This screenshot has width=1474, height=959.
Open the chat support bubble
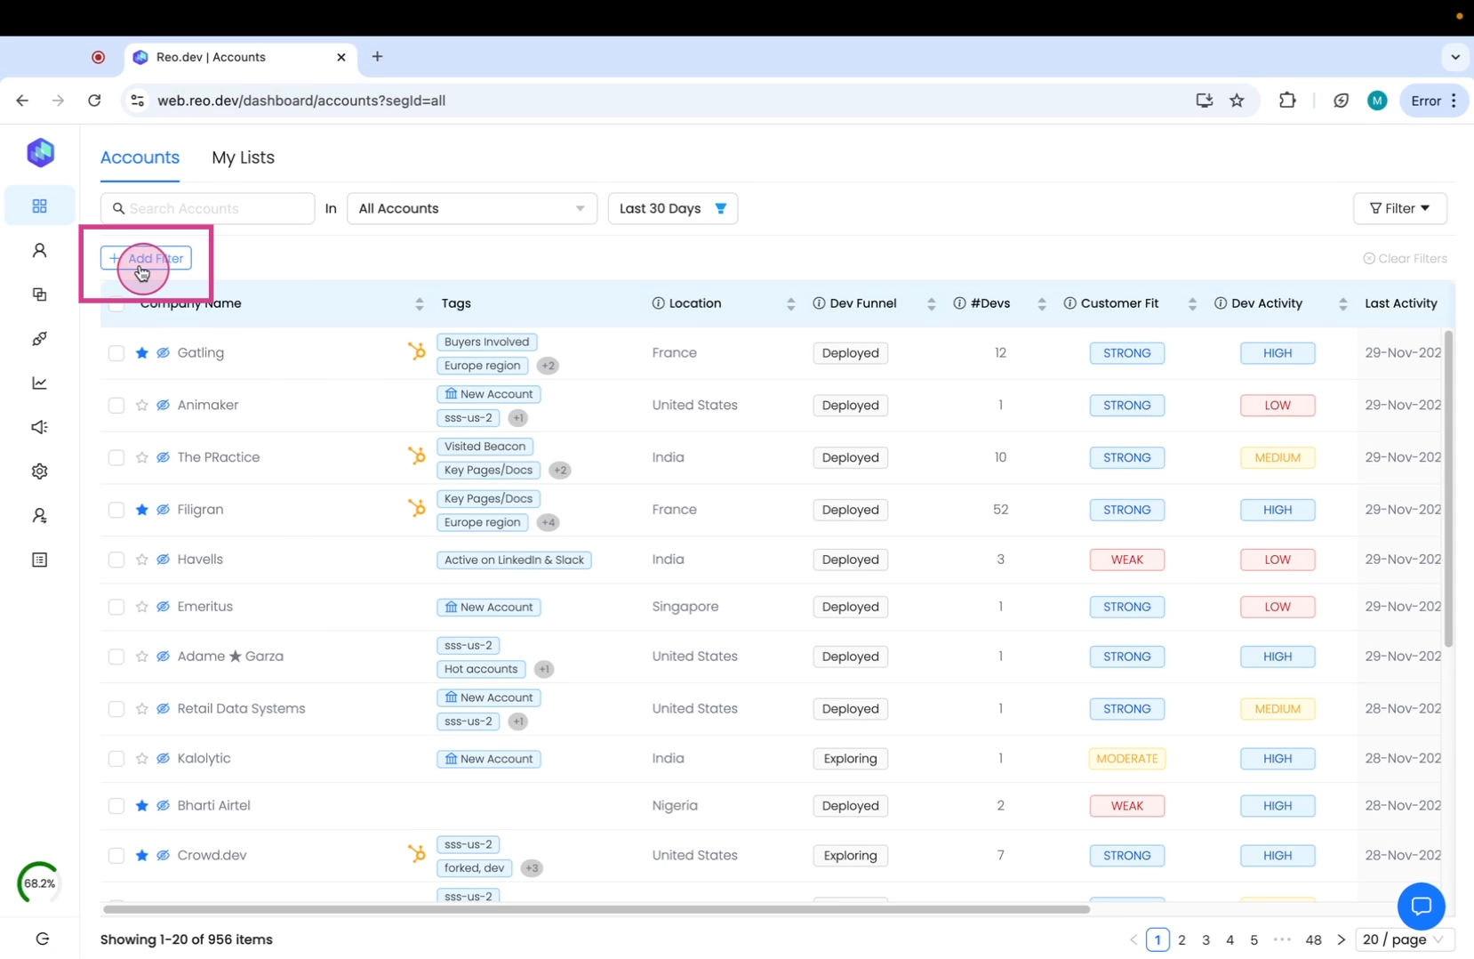(1420, 906)
